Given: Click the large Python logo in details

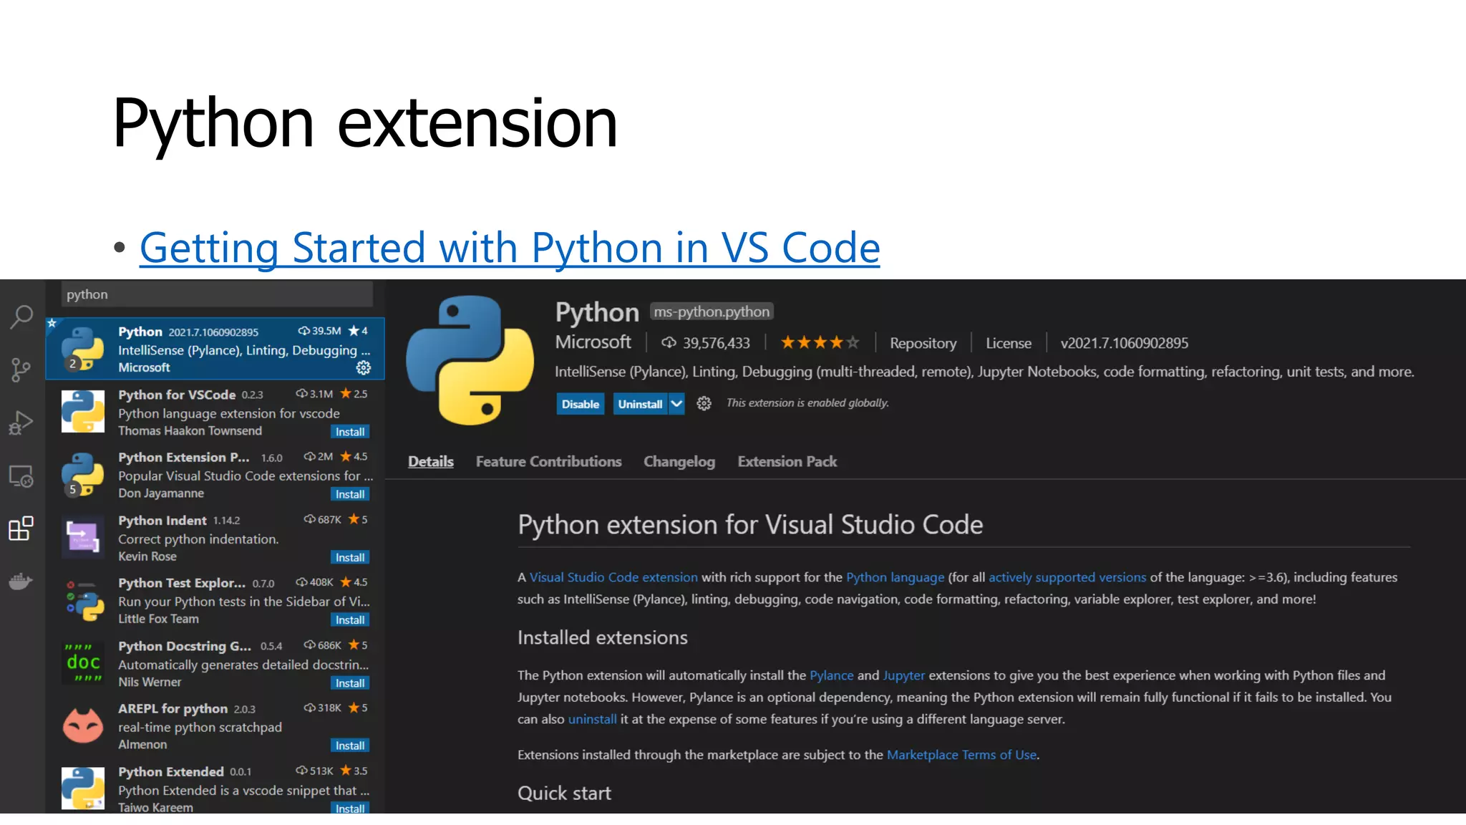Looking at the screenshot, I should (x=470, y=360).
